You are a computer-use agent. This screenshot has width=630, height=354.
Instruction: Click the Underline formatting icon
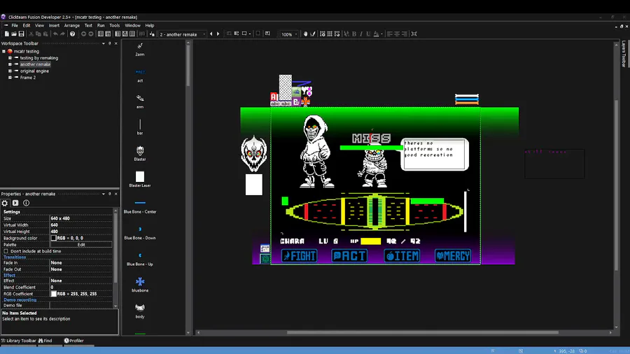point(368,34)
